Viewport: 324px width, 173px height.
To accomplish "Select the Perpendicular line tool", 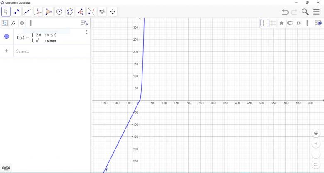I will pos(38,12).
